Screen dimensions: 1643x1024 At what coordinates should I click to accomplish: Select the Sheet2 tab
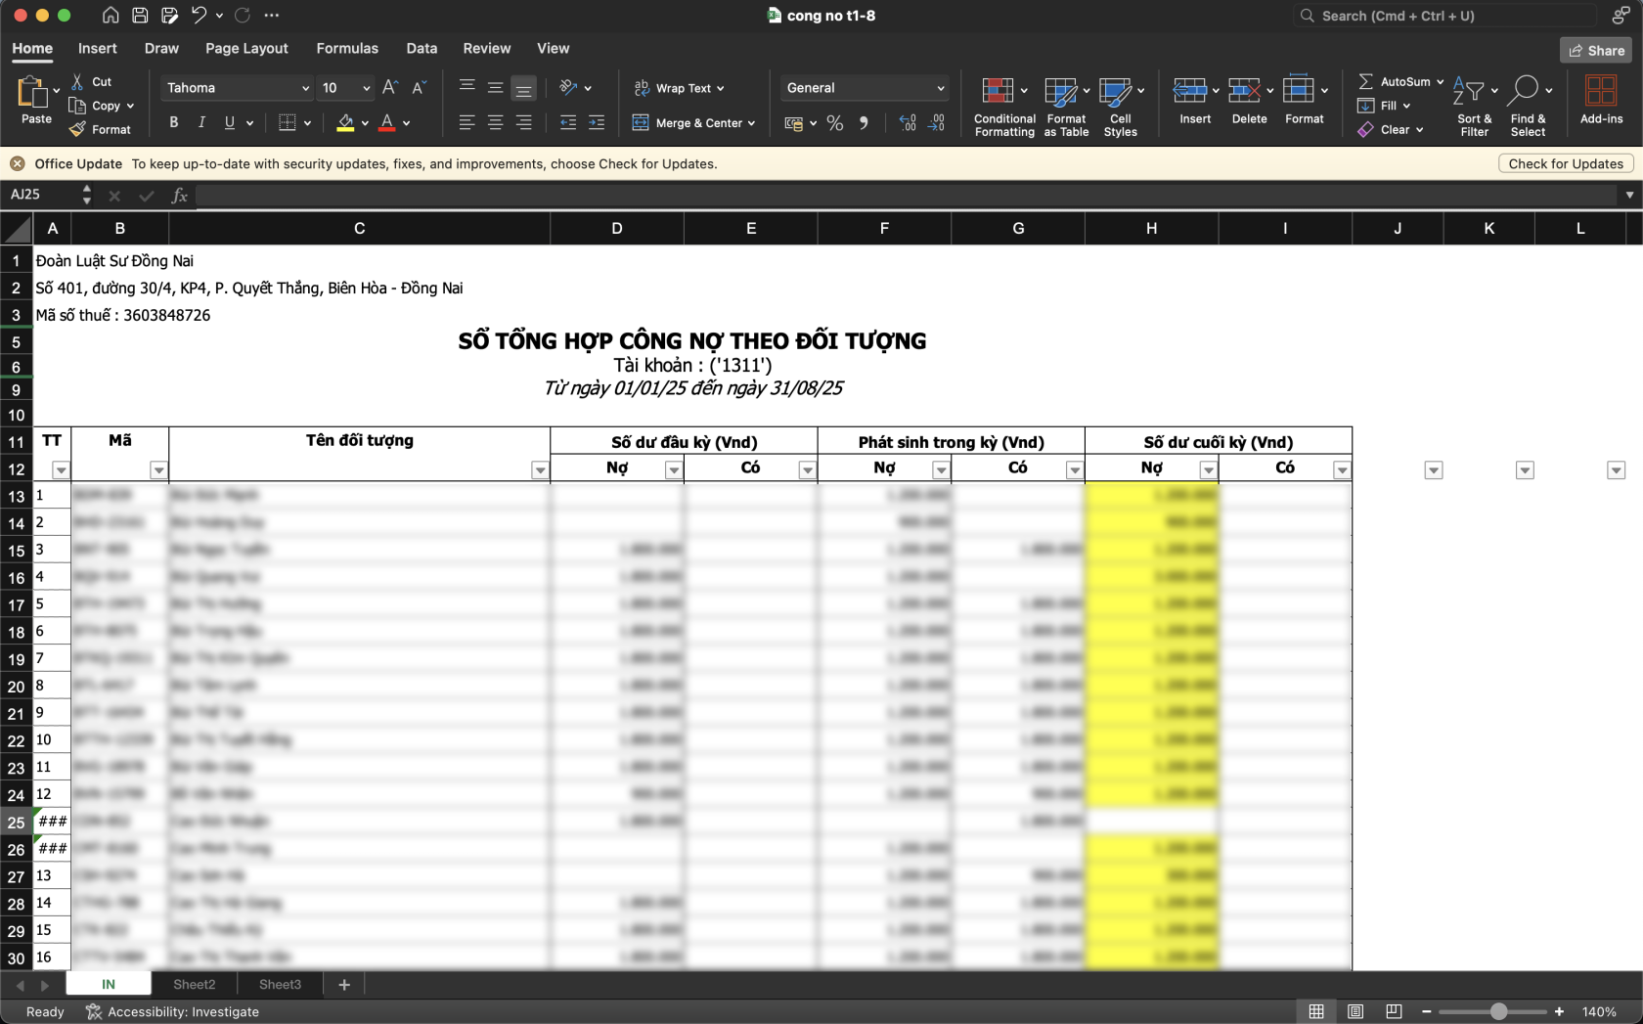pyautogui.click(x=194, y=984)
